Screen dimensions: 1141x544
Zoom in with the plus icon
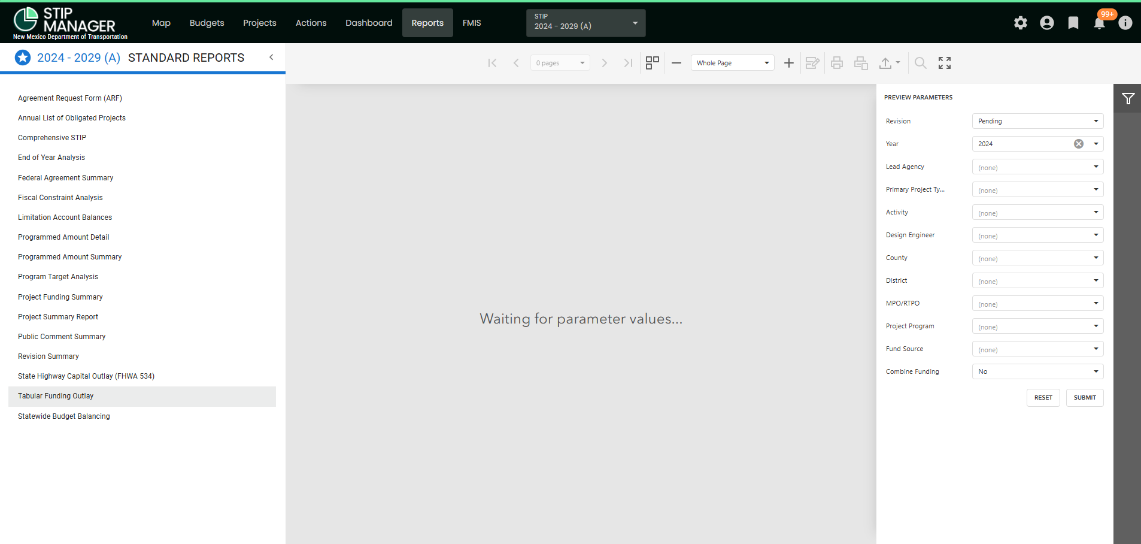pyautogui.click(x=789, y=63)
